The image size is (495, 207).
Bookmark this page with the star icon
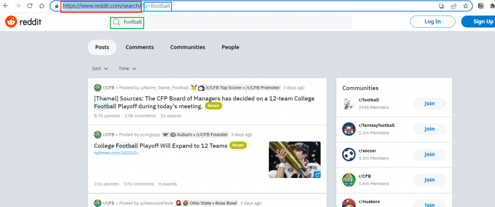tap(466, 6)
